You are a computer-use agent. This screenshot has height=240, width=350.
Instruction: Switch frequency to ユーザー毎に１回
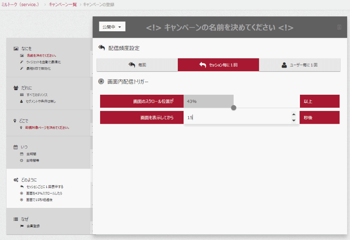click(300, 64)
